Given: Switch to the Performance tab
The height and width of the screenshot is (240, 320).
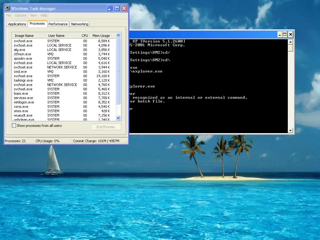Looking at the screenshot, I should [58, 24].
